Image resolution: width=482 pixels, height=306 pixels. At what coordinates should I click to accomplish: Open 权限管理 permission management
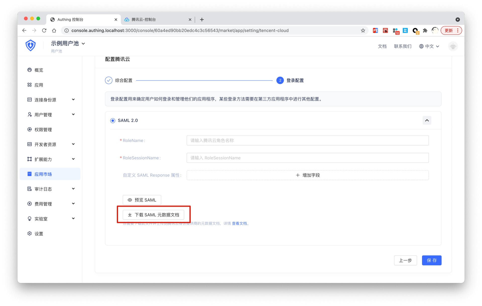tap(43, 130)
